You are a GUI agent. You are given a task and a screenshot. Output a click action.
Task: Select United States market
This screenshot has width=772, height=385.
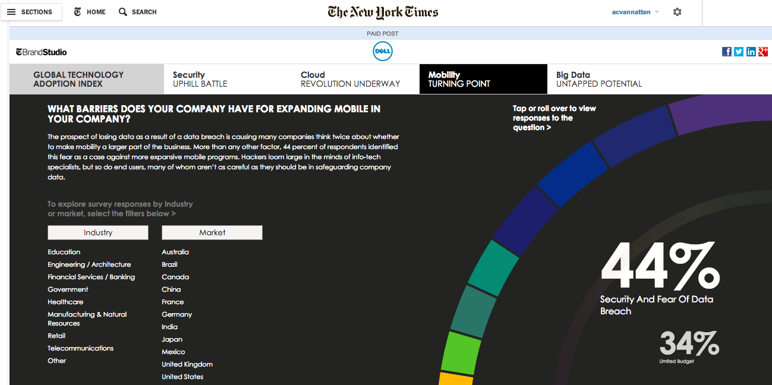coord(182,377)
